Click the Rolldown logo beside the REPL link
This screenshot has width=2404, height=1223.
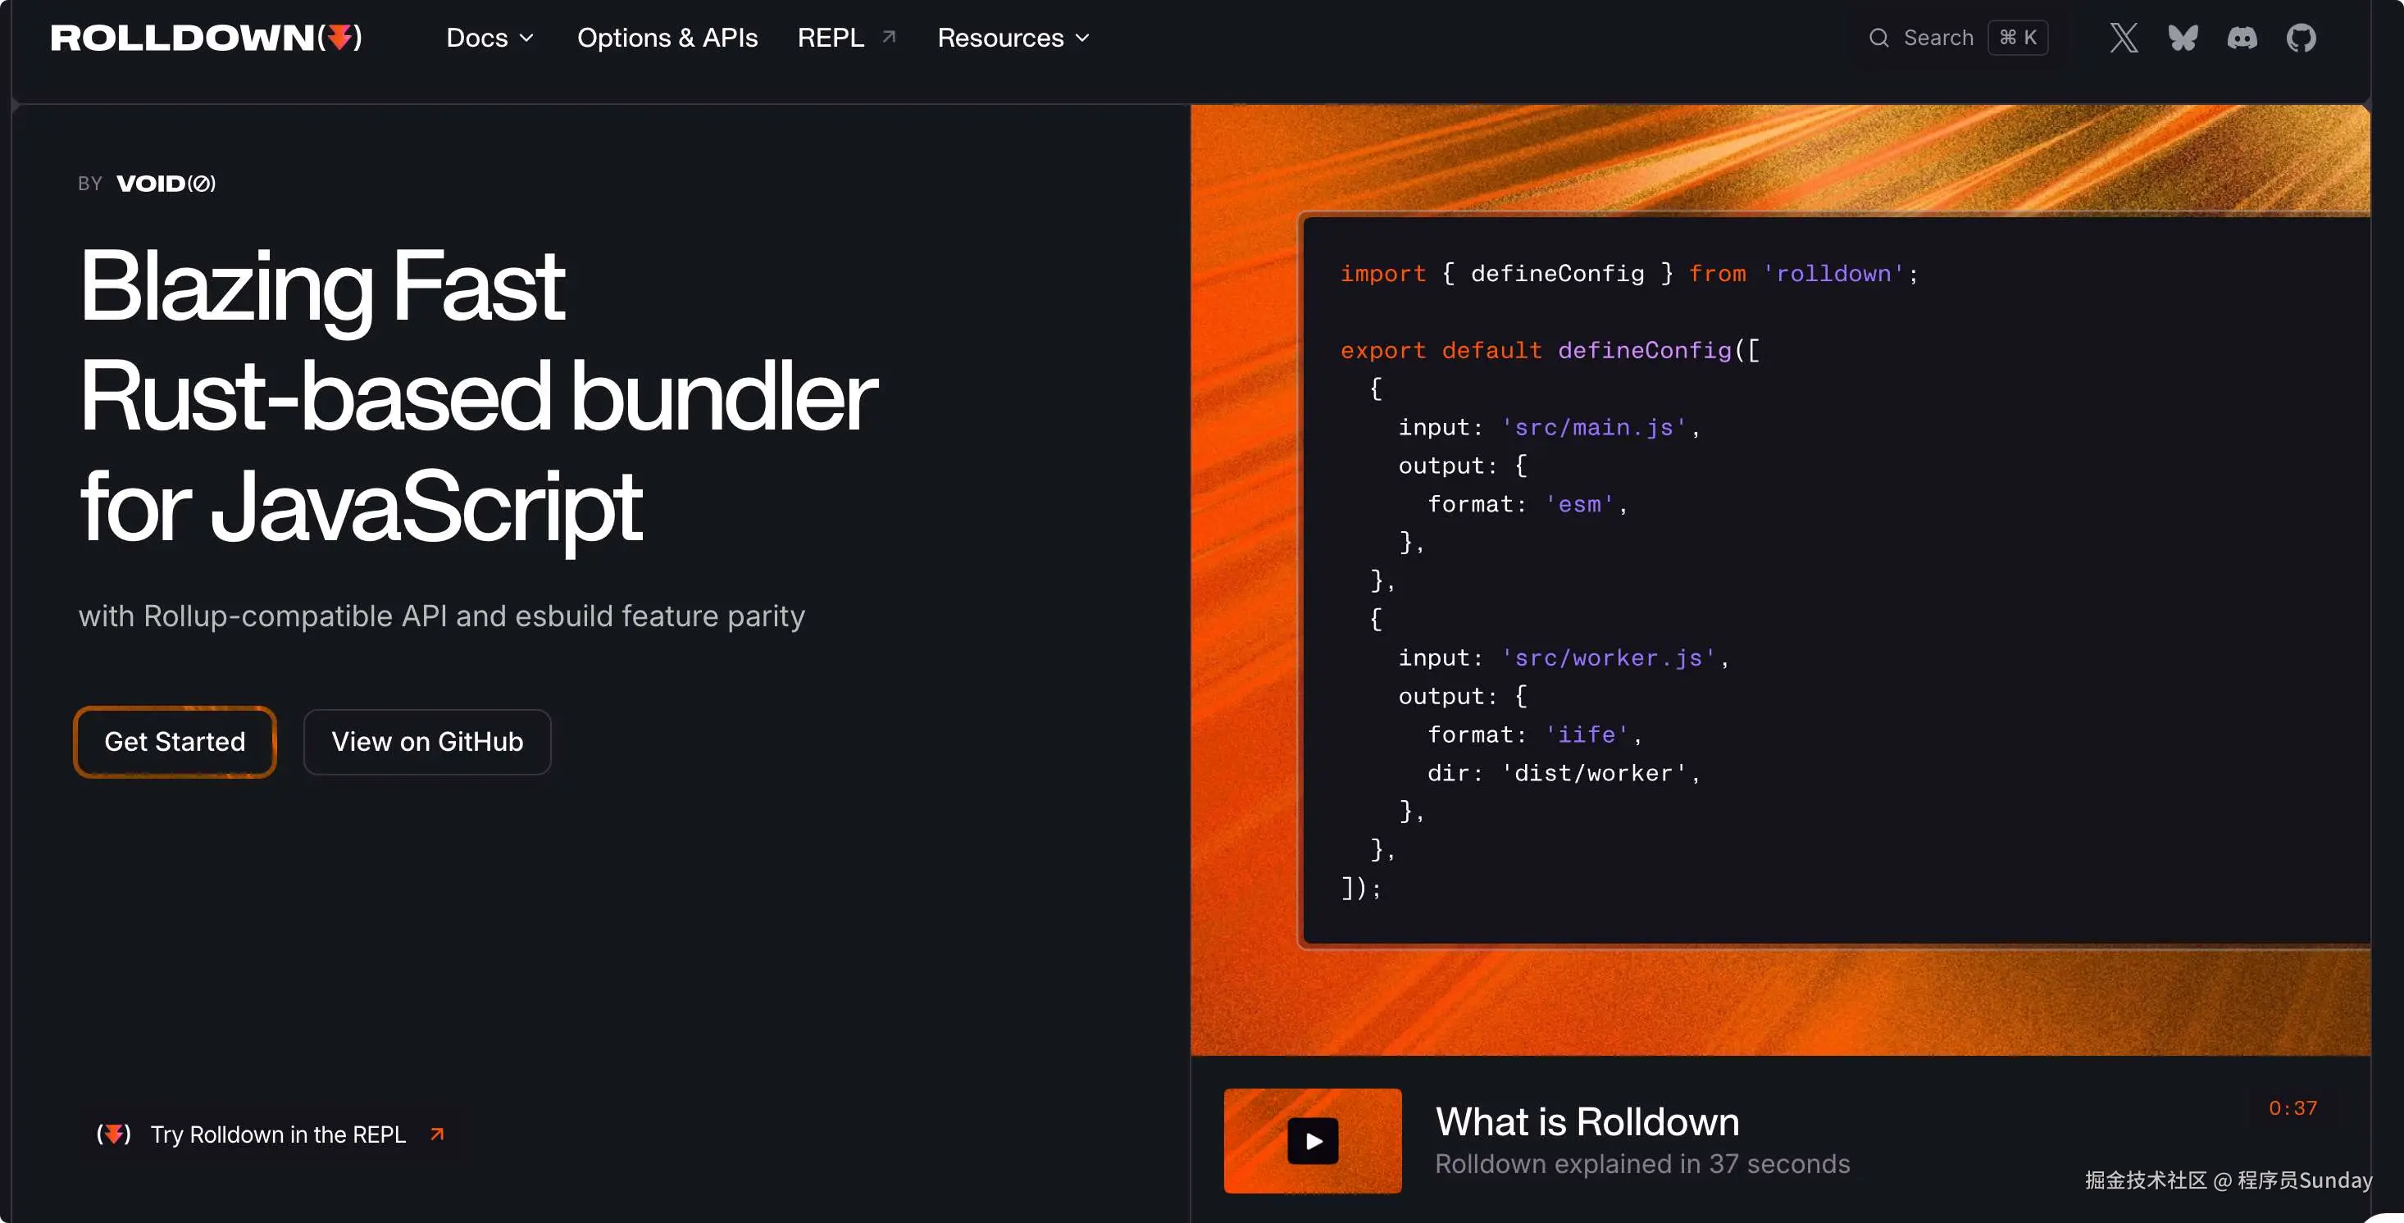tap(113, 1134)
